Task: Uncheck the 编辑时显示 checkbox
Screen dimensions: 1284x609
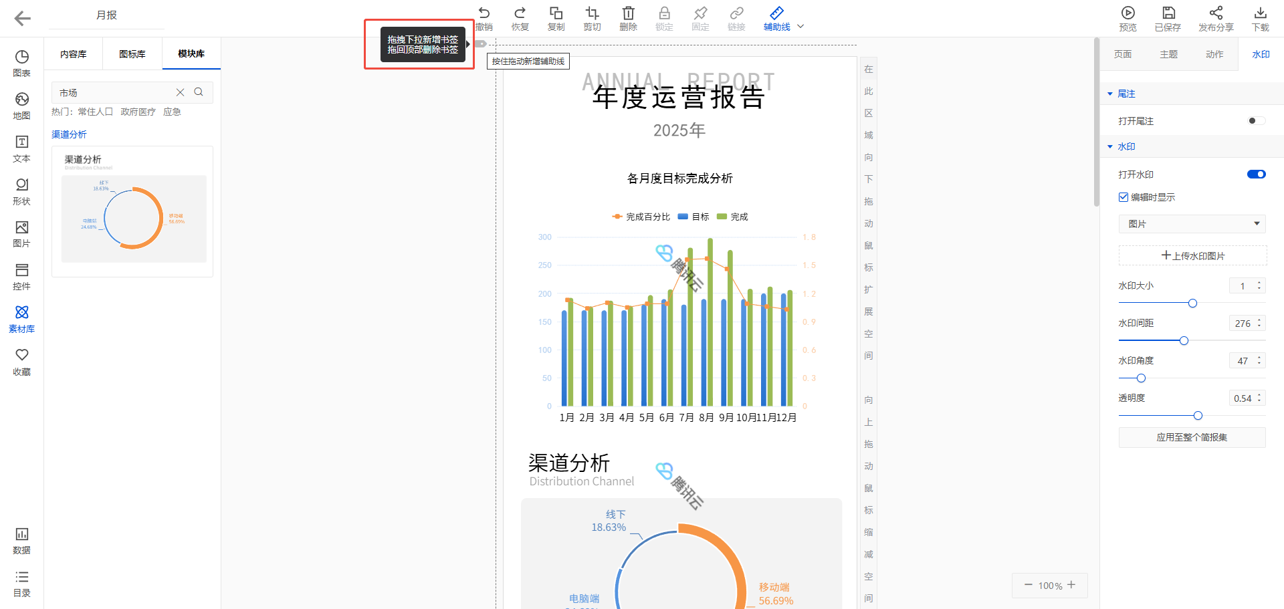Action: coord(1123,197)
